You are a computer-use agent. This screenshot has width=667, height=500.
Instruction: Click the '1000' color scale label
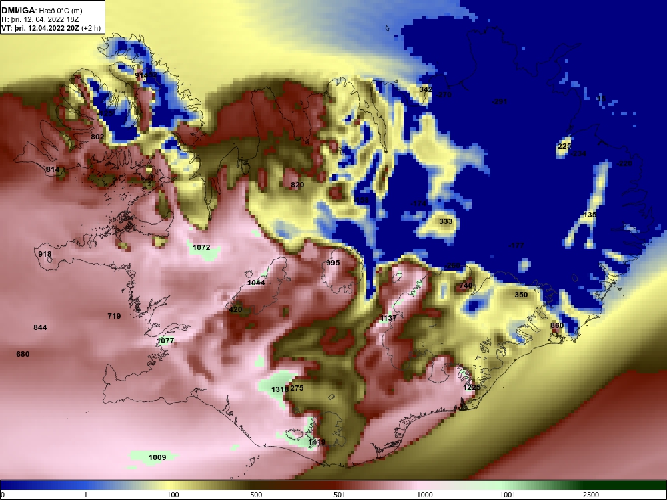(x=424, y=495)
